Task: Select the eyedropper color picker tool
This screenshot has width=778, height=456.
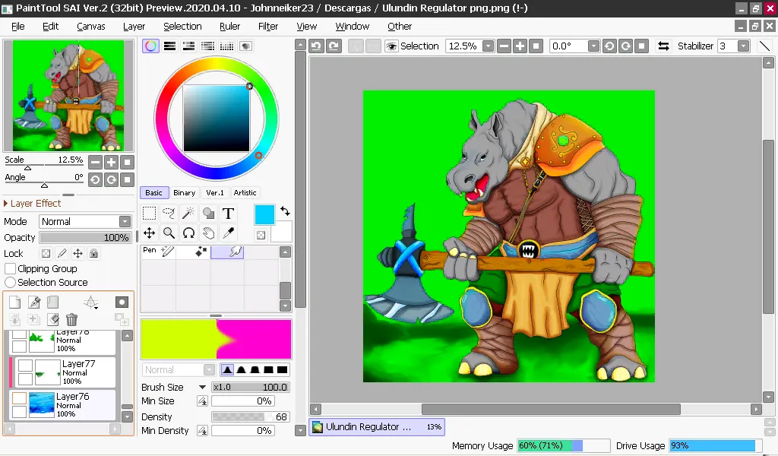Action: click(228, 233)
